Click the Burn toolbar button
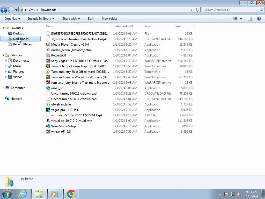The image size is (265, 199). pos(91,19)
